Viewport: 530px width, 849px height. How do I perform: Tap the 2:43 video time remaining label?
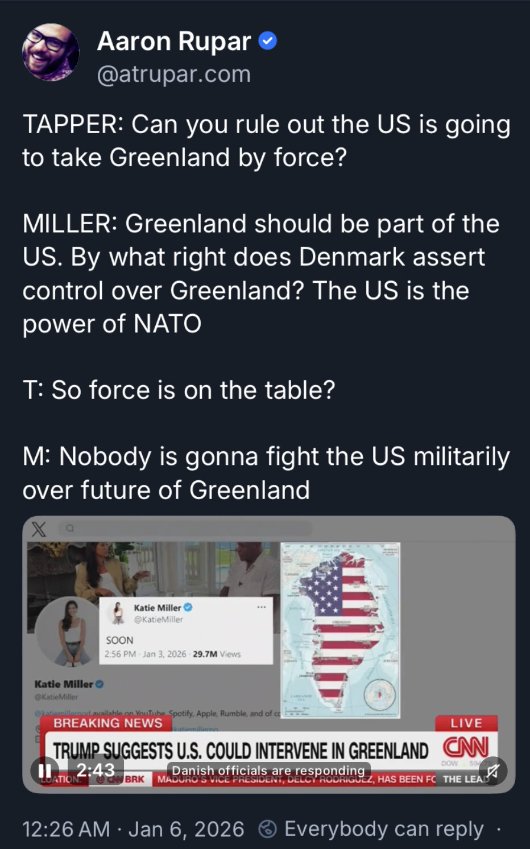click(x=95, y=770)
